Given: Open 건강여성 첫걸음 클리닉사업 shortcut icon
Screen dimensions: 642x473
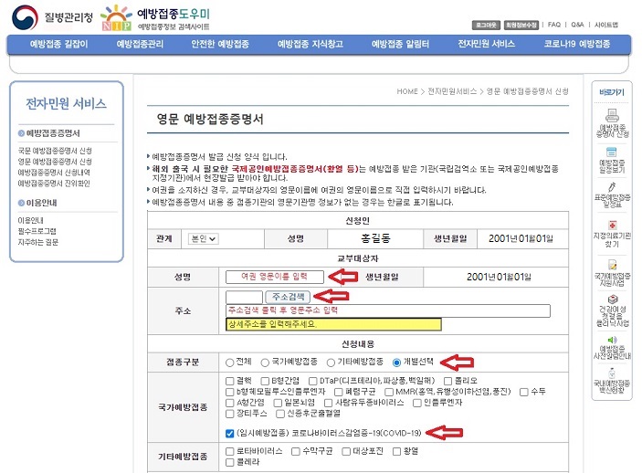Looking at the screenshot, I should (x=613, y=299).
